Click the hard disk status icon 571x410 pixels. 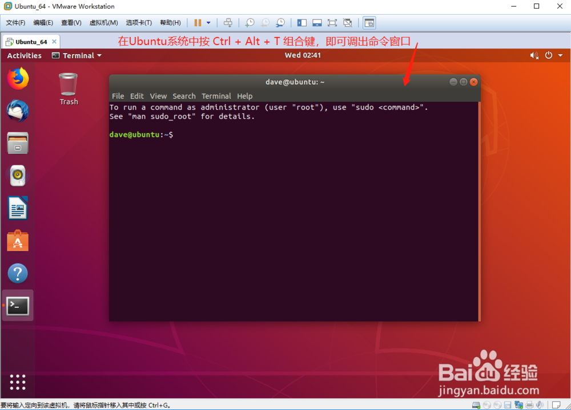click(476, 405)
